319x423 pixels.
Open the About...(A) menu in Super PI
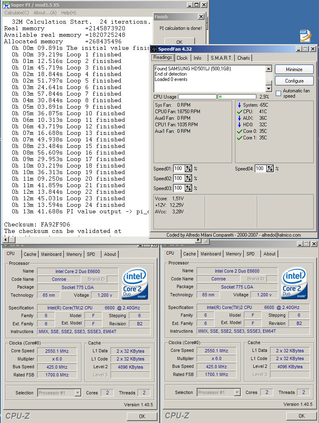click(x=45, y=13)
